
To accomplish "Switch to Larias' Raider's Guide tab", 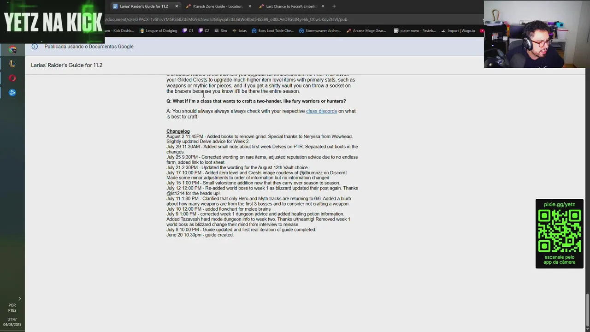I will (x=144, y=6).
